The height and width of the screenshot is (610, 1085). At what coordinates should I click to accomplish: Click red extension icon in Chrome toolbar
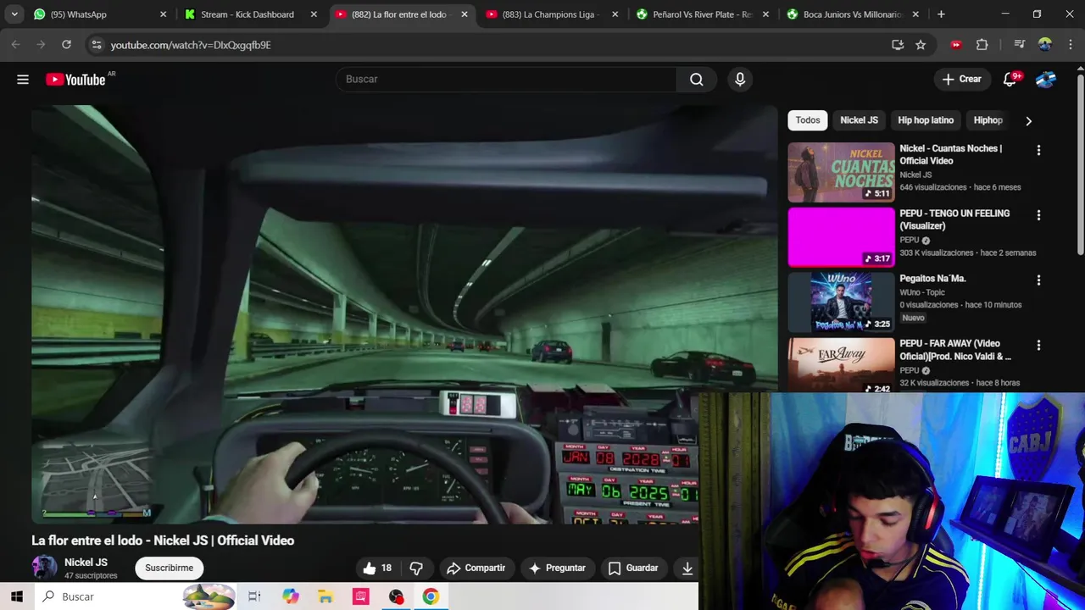pos(956,45)
